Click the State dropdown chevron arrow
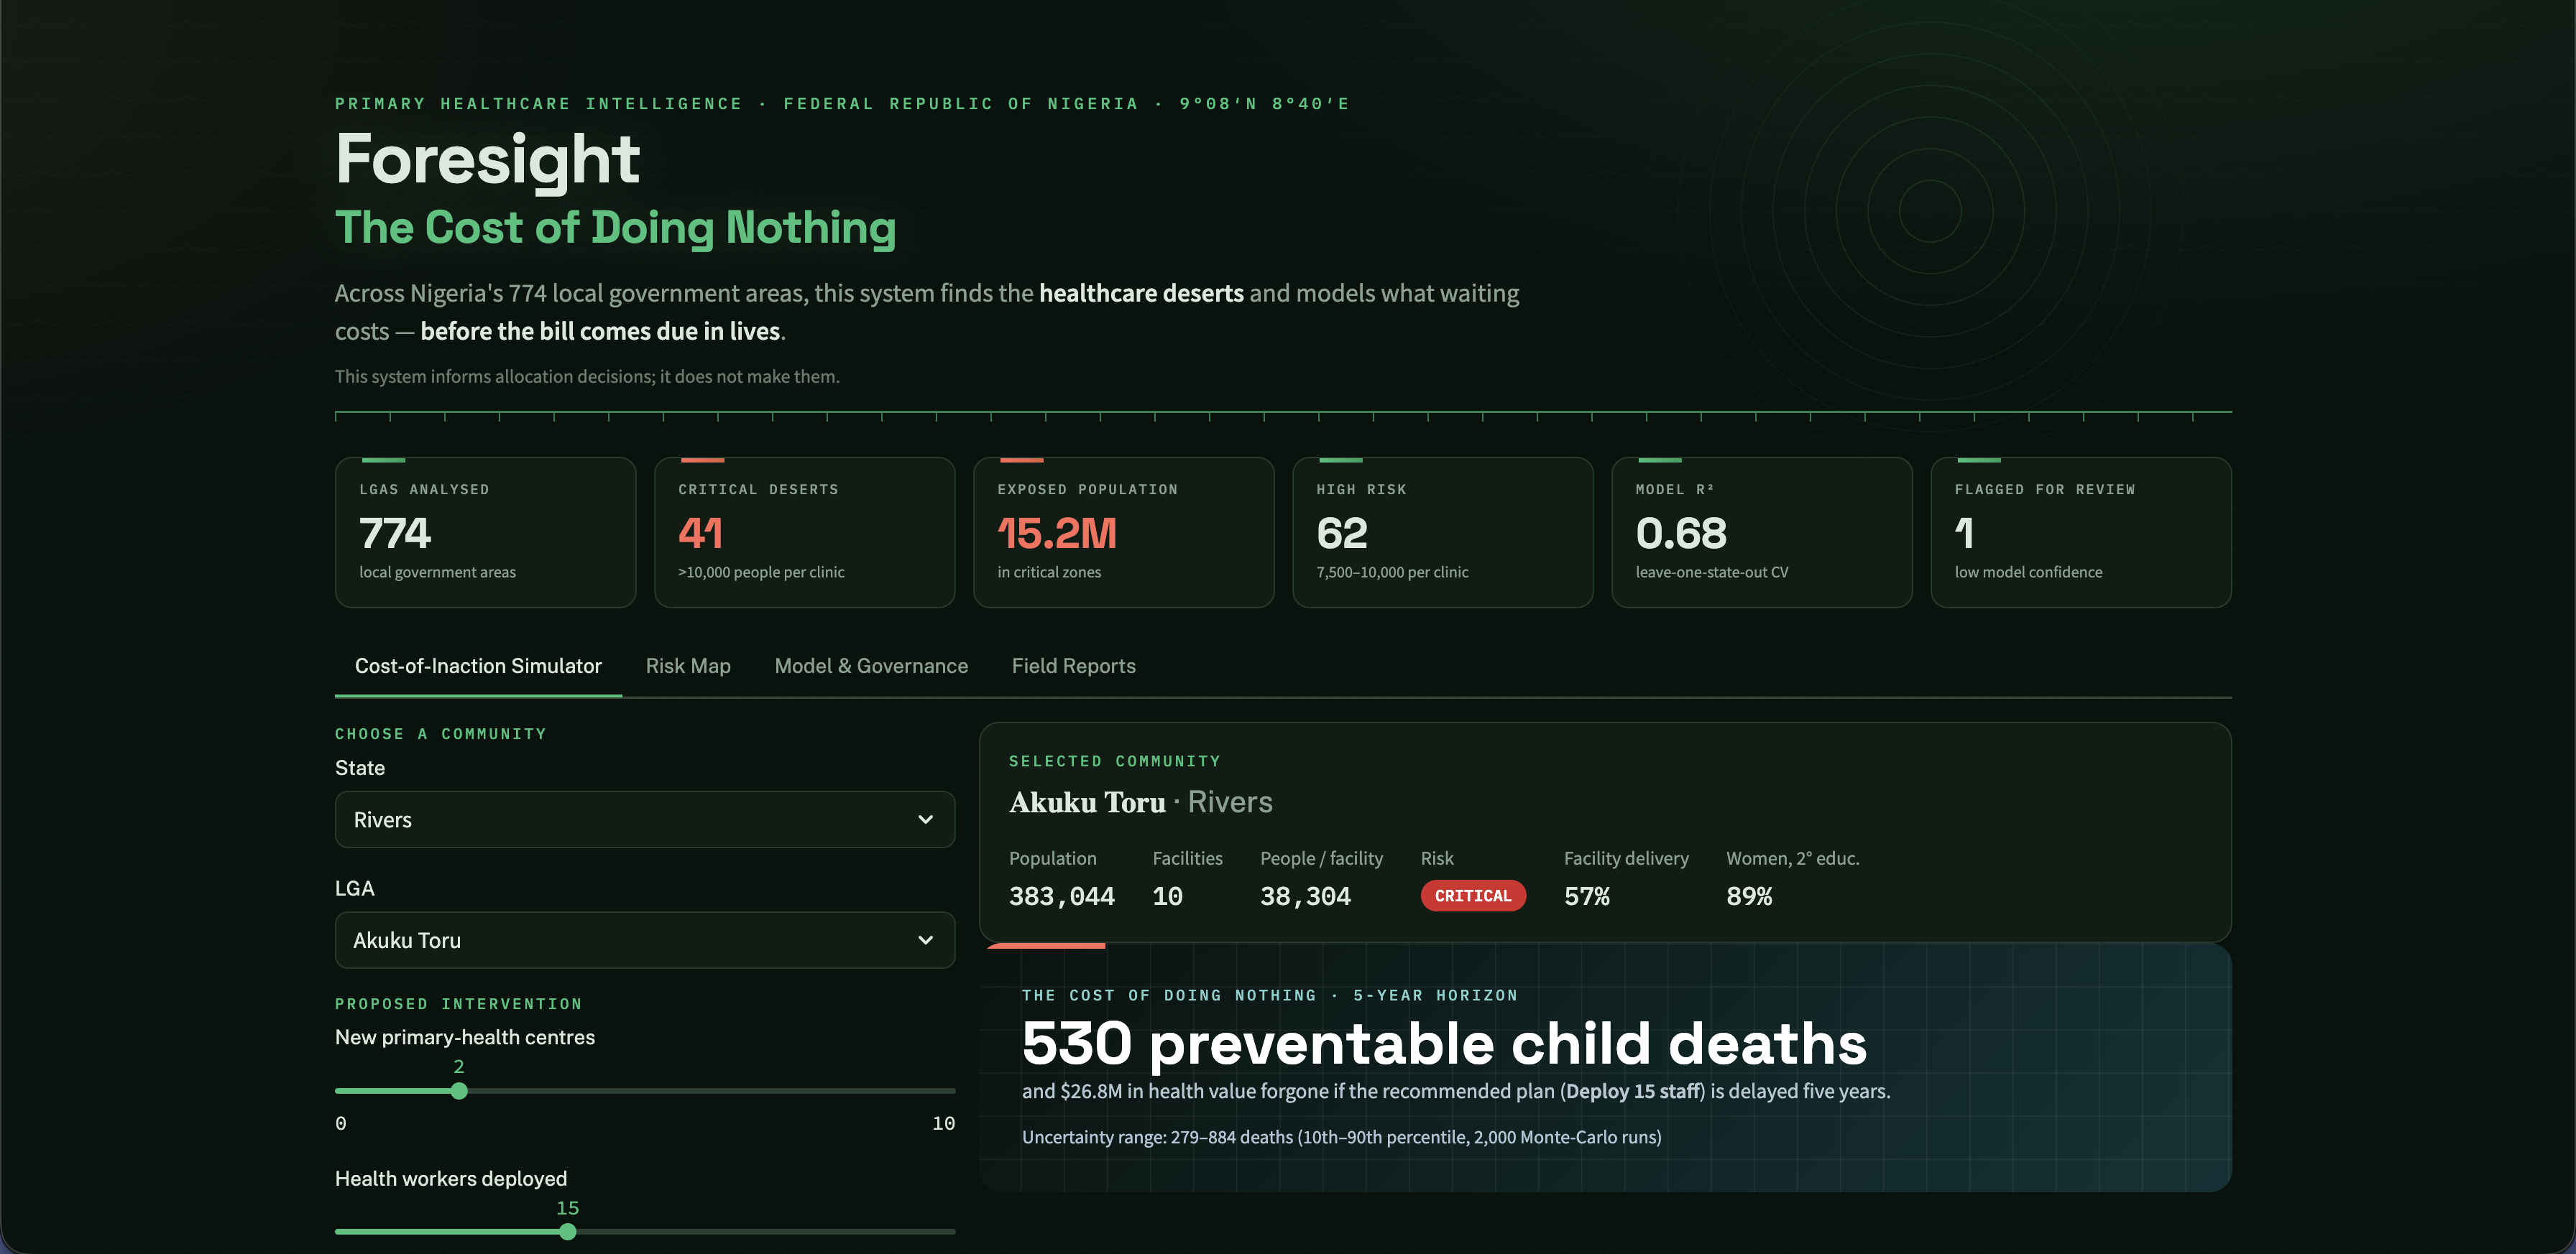This screenshot has width=2576, height=1254. click(x=926, y=819)
